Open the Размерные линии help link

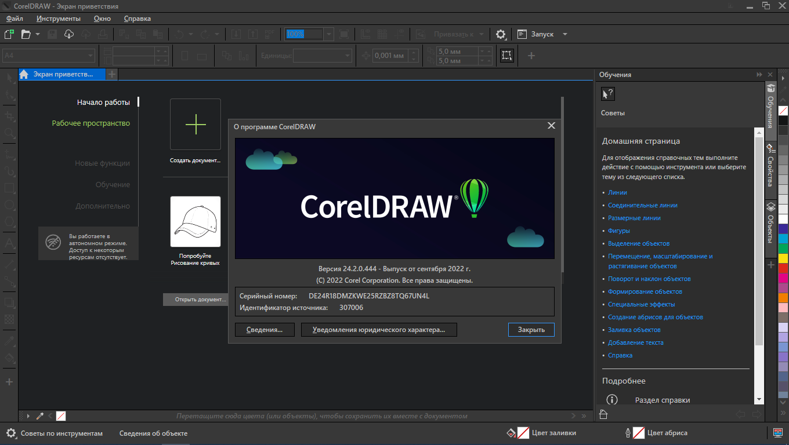tap(634, 218)
